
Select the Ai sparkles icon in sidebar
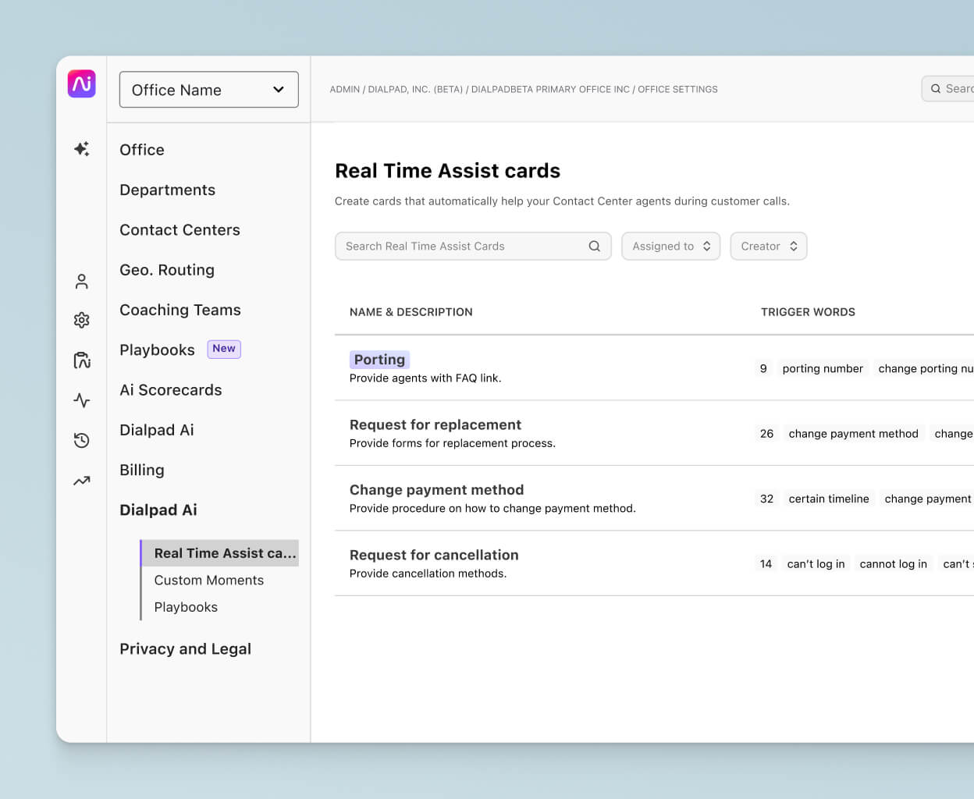pyautogui.click(x=81, y=149)
